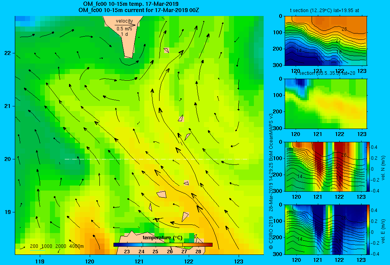The image size is (390, 265).
Task: Click the main map's latitude 22 axis label
Action: (x=8, y=53)
